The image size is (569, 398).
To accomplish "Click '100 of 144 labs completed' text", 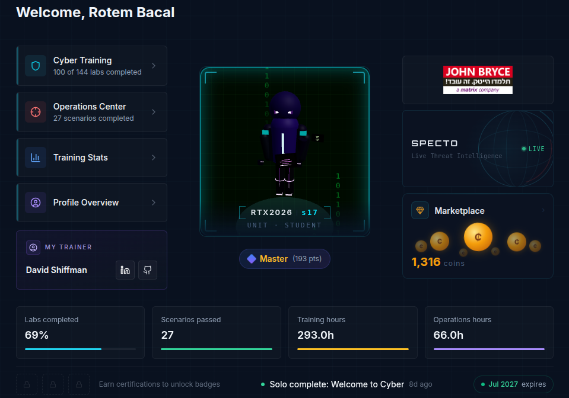I will click(97, 72).
